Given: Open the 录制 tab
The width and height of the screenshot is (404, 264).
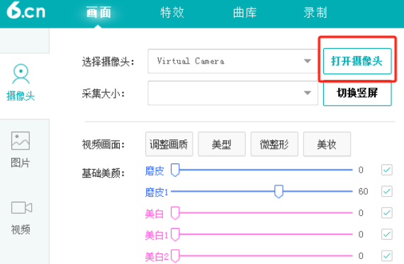Looking at the screenshot, I should point(315,13).
